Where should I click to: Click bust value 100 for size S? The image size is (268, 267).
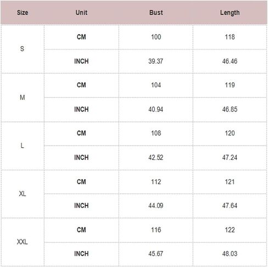(156, 37)
